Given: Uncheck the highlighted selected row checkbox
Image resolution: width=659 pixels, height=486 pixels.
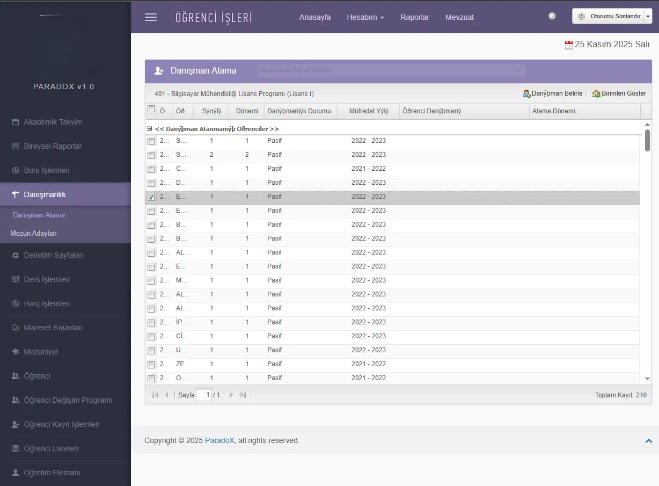Looking at the screenshot, I should tap(151, 197).
